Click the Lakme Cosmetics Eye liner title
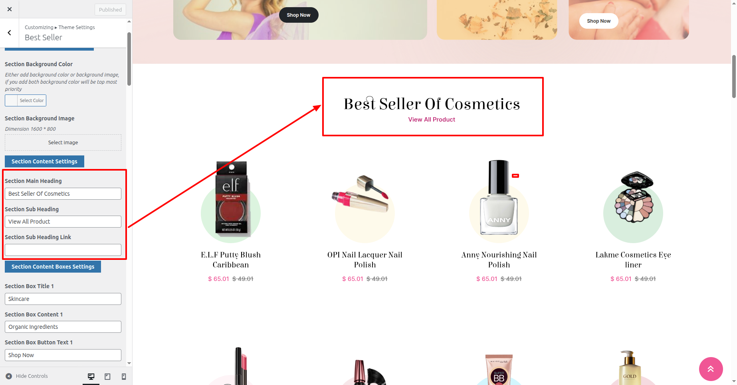Image resolution: width=737 pixels, height=385 pixels. pos(633,260)
